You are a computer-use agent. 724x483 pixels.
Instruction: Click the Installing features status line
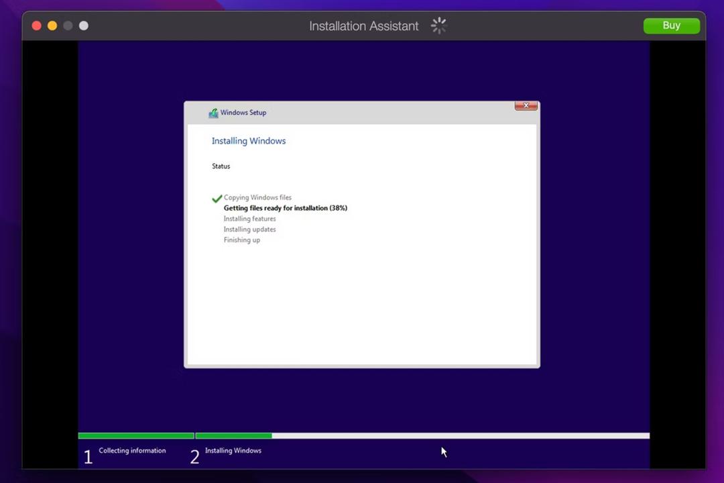(x=250, y=219)
